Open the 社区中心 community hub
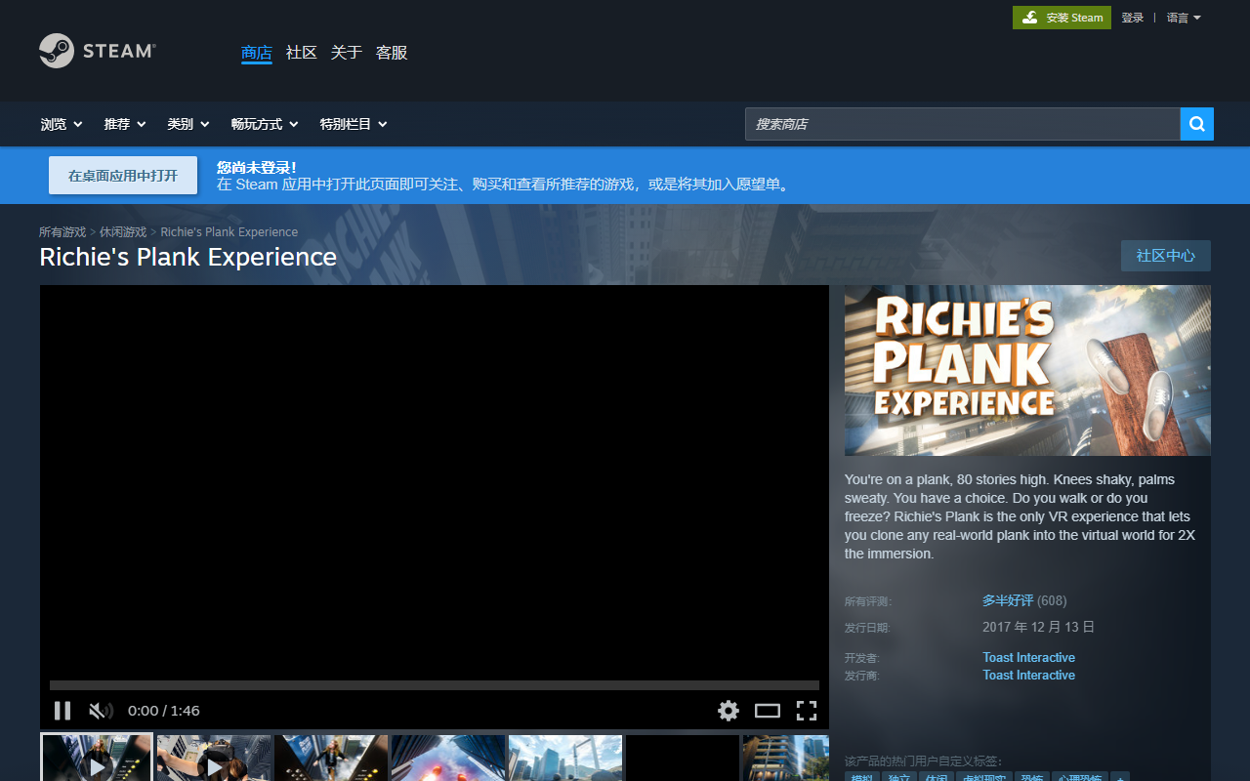The width and height of the screenshot is (1250, 781). tap(1166, 256)
